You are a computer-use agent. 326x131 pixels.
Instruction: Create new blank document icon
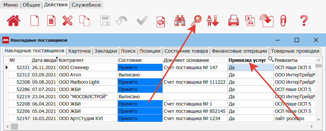pos(35,21)
